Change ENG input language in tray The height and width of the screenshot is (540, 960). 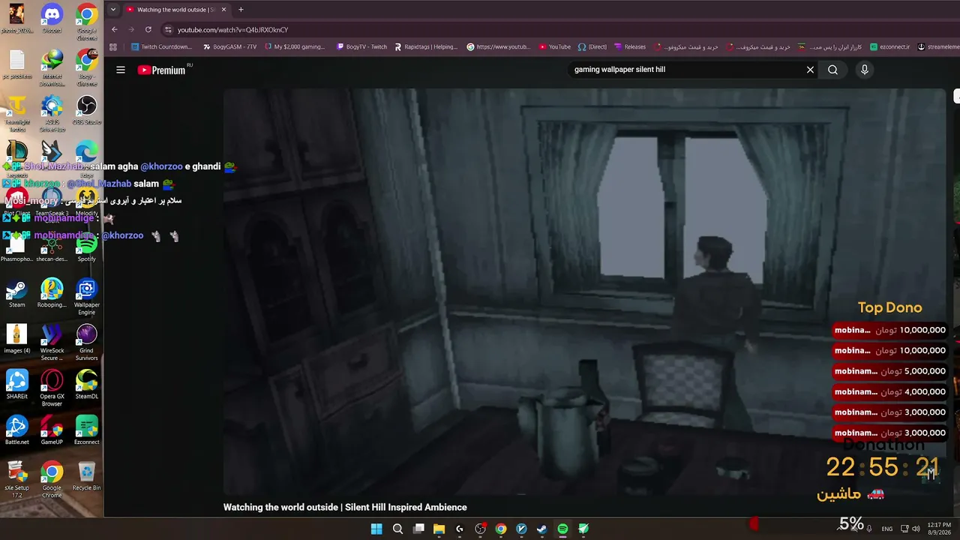(887, 529)
